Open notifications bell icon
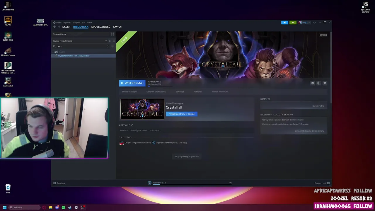 coord(293,23)
